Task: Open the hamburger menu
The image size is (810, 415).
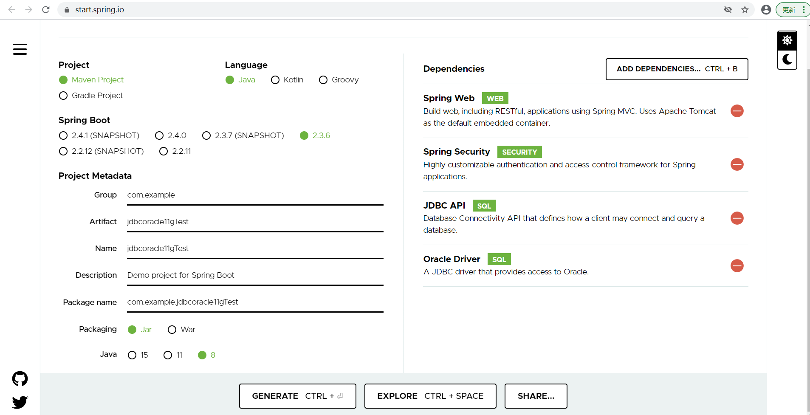Action: pos(20,49)
